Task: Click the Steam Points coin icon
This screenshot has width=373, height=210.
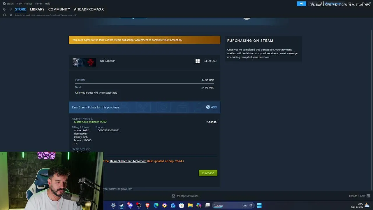Action: coord(208,107)
